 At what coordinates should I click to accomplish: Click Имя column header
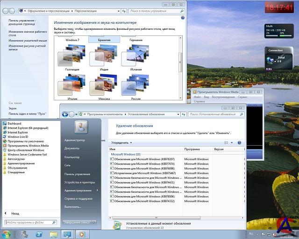pos(146,149)
